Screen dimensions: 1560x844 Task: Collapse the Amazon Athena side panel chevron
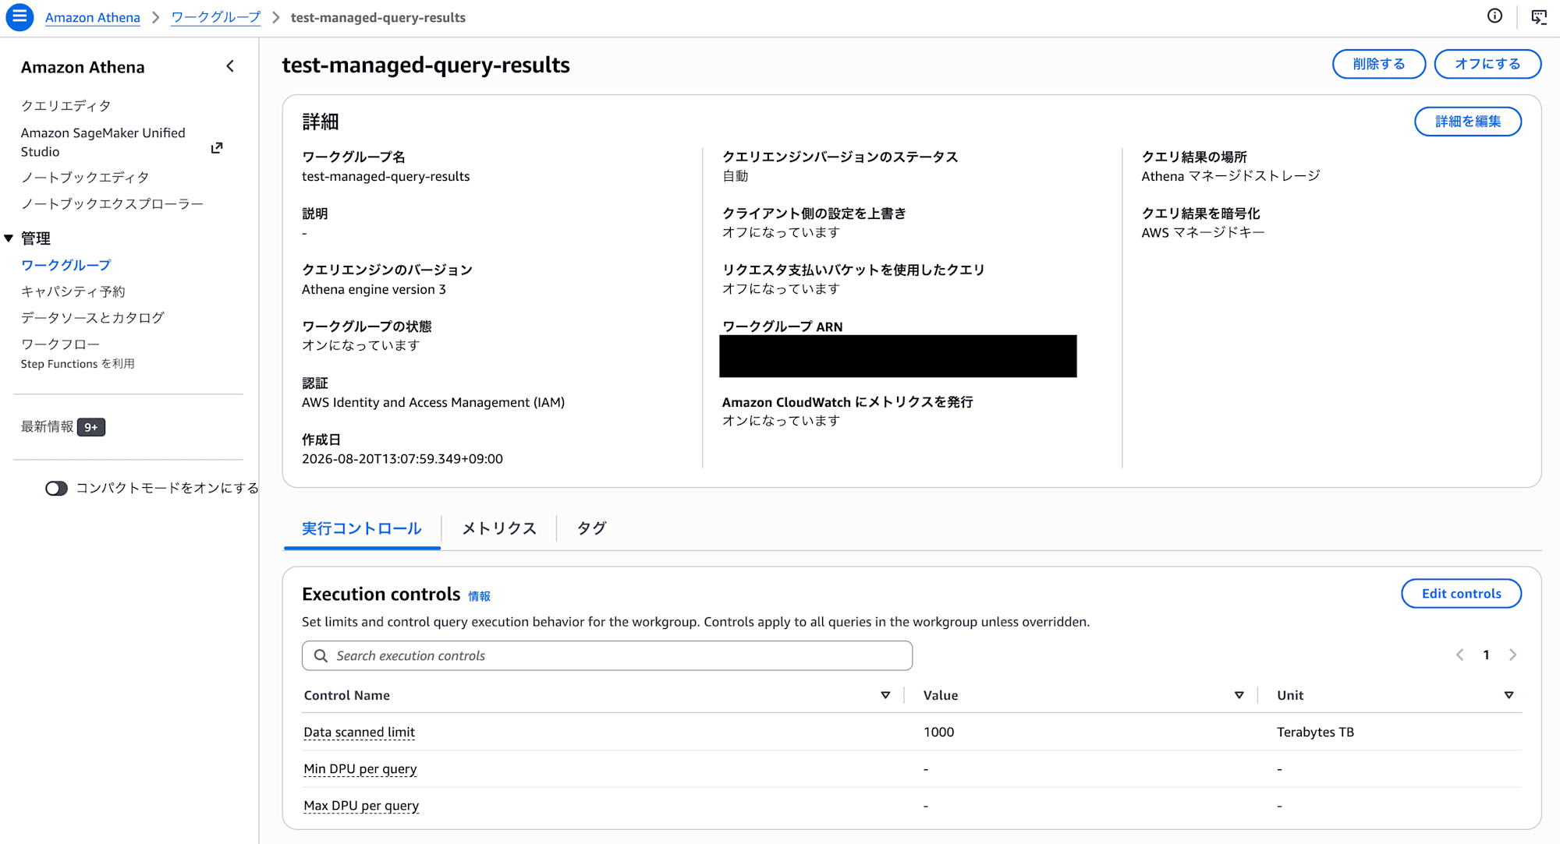pos(230,66)
